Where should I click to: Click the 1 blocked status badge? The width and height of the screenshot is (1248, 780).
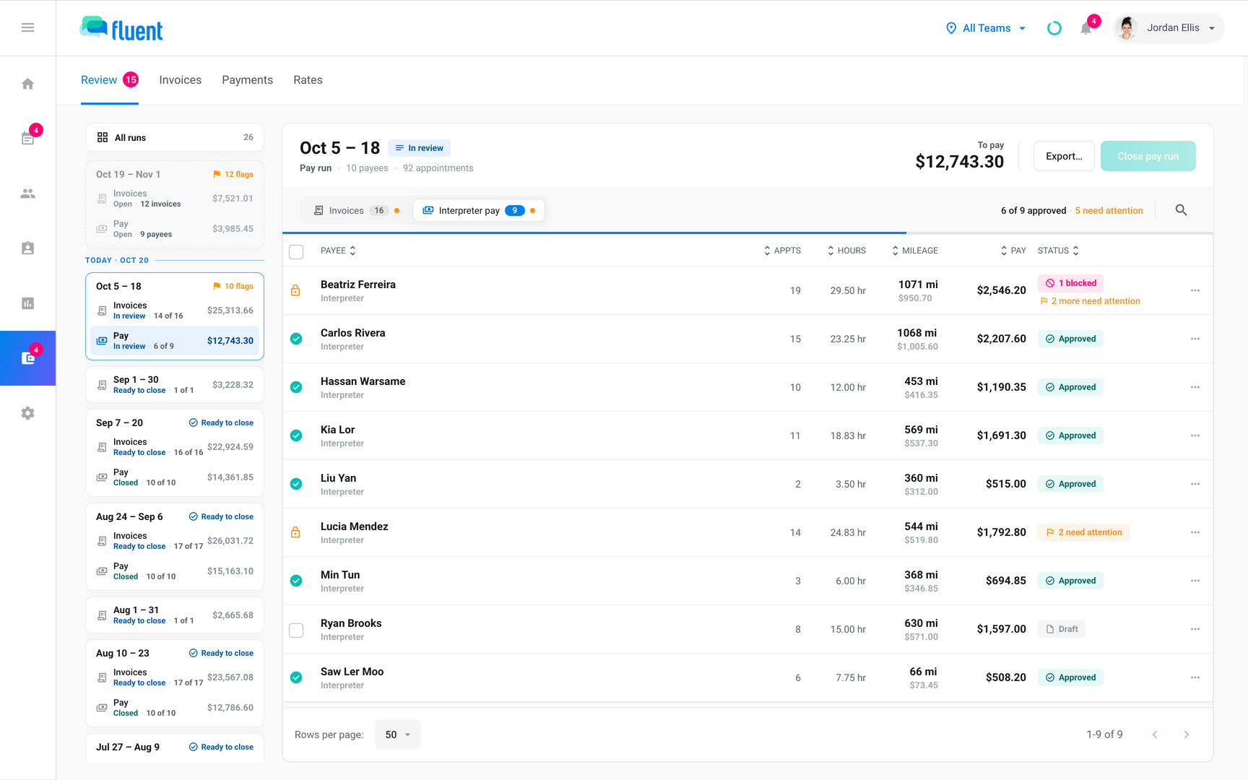click(x=1071, y=283)
